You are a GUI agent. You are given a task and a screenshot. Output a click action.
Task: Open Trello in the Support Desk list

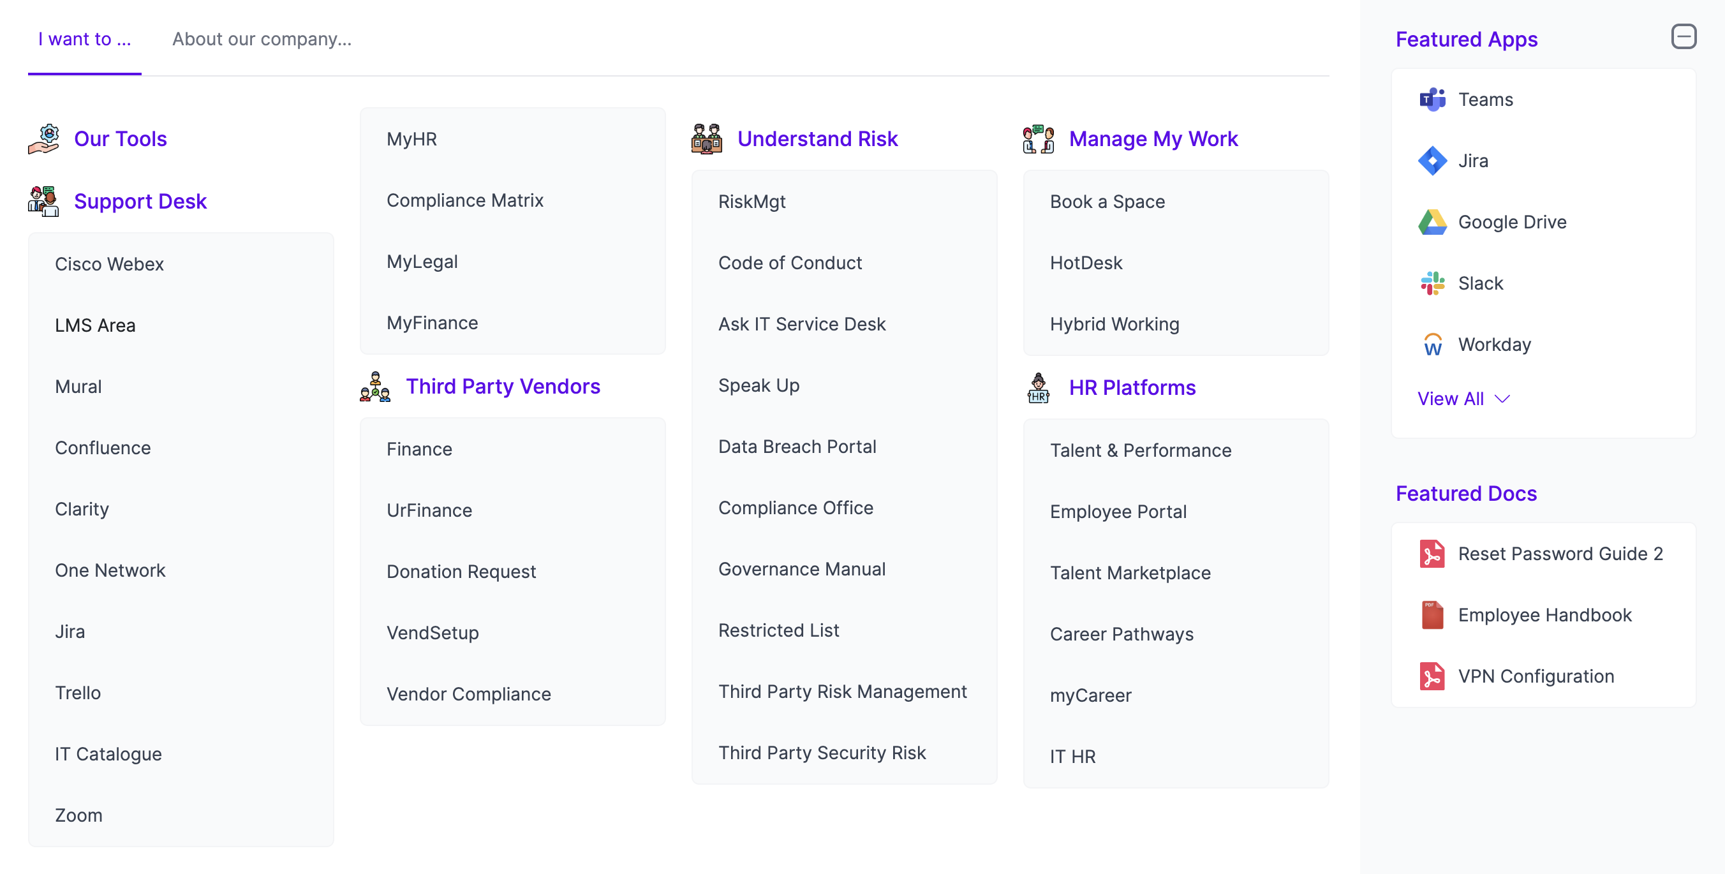click(x=78, y=693)
